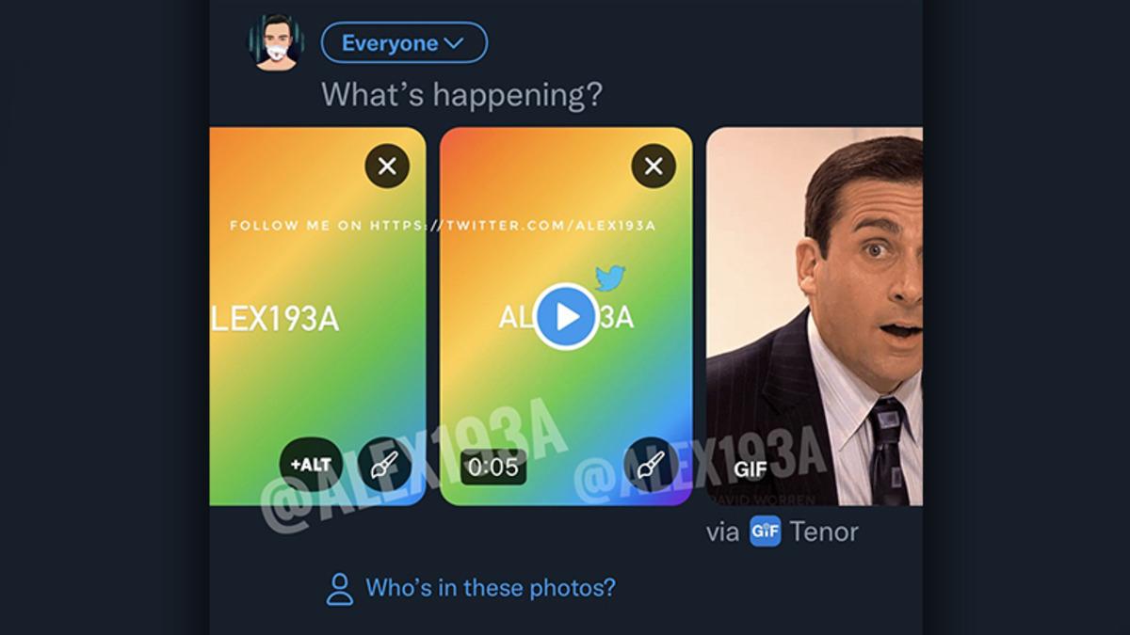1130x635 pixels.
Task: Click the 0:05 duration badge
Action: click(x=492, y=467)
